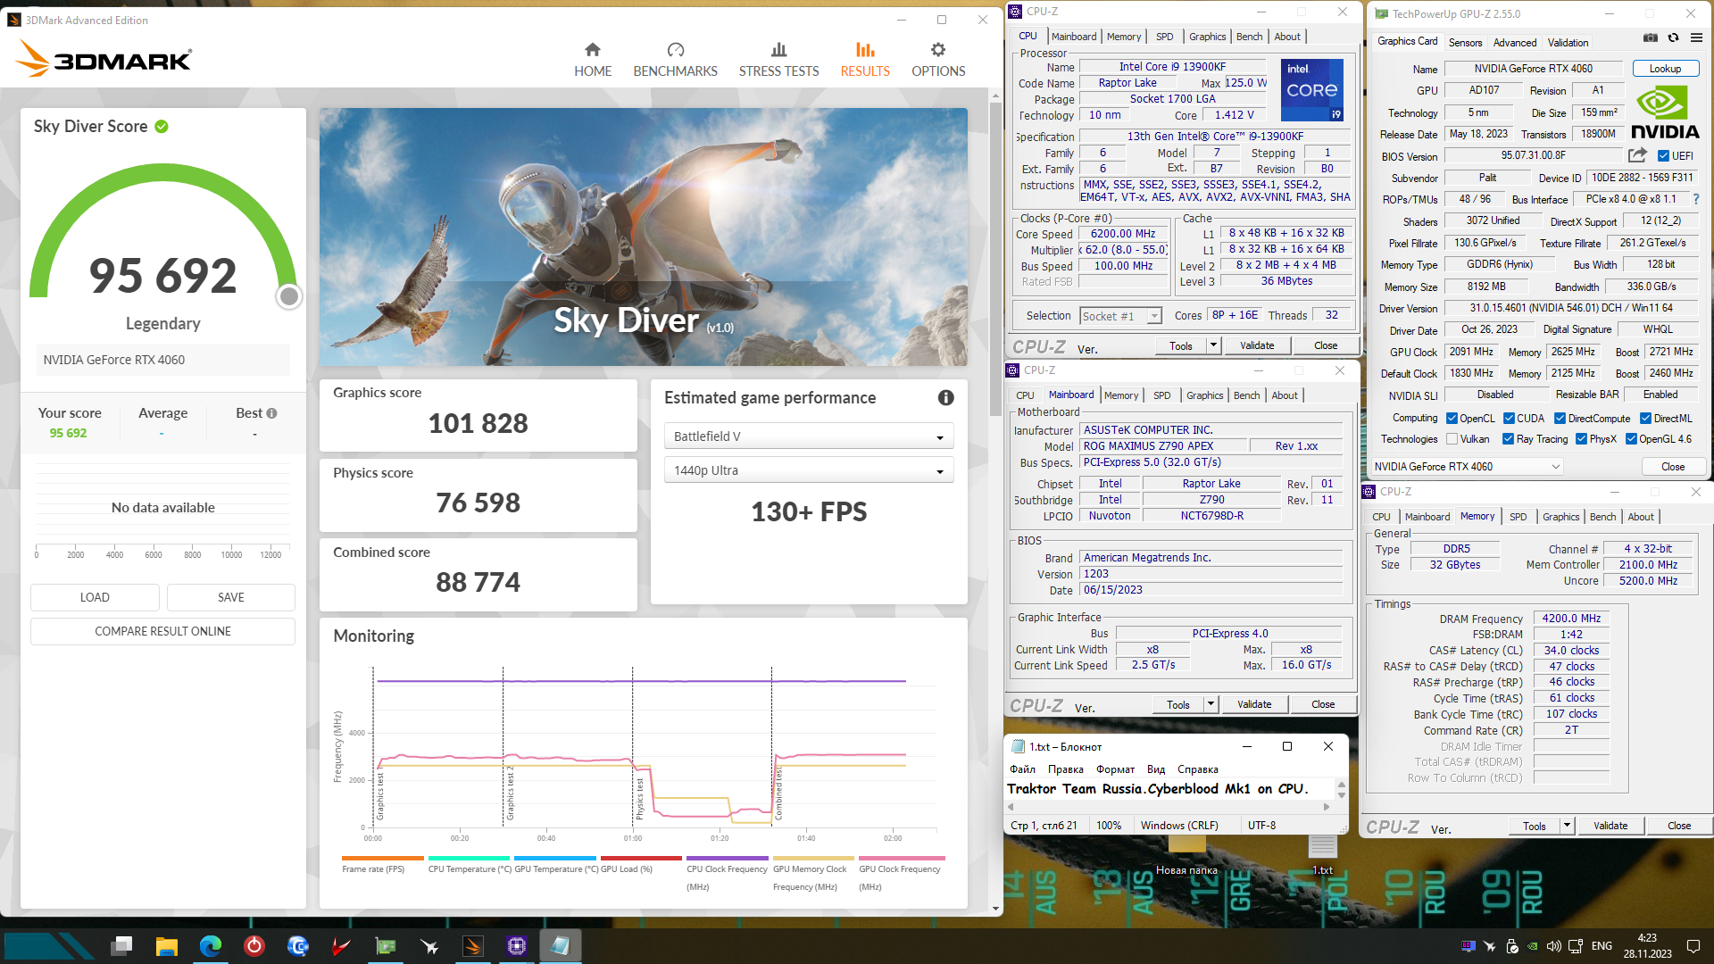Toggle the OpenCL checkbox in GPU-Z
1714x964 pixels.
tap(1452, 419)
